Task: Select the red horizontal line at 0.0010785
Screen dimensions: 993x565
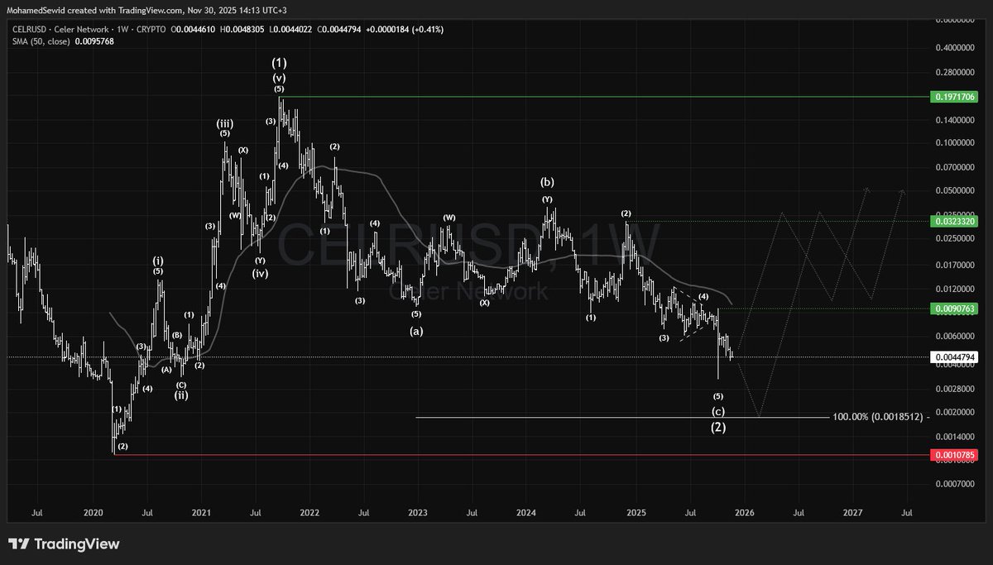Action: (x=521, y=455)
